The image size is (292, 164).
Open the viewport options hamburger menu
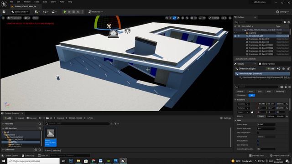pyautogui.click(x=3, y=18)
